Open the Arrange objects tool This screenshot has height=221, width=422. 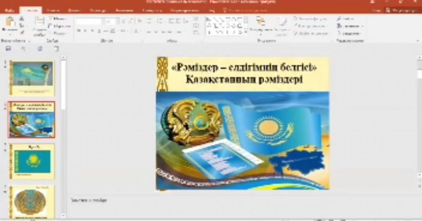pyautogui.click(x=260, y=24)
